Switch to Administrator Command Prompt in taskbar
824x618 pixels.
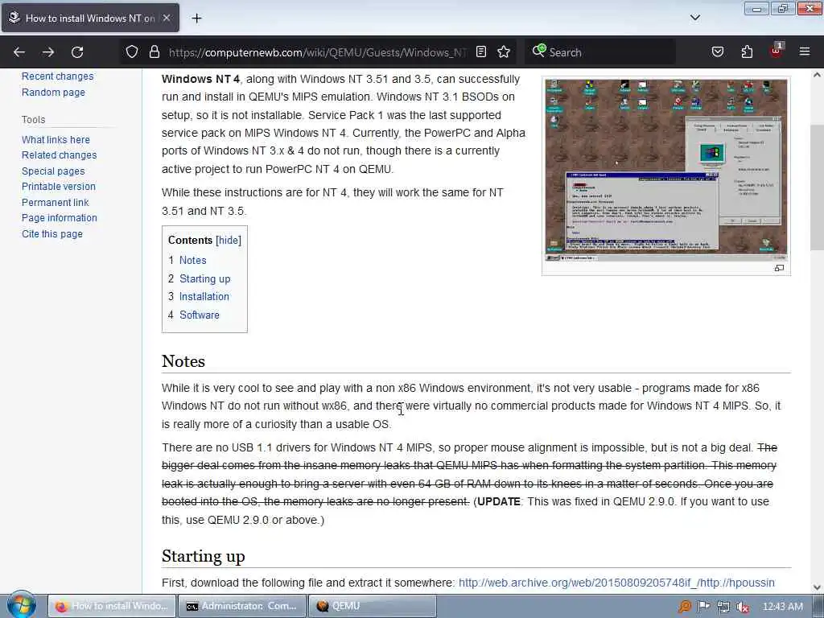[x=241, y=606]
